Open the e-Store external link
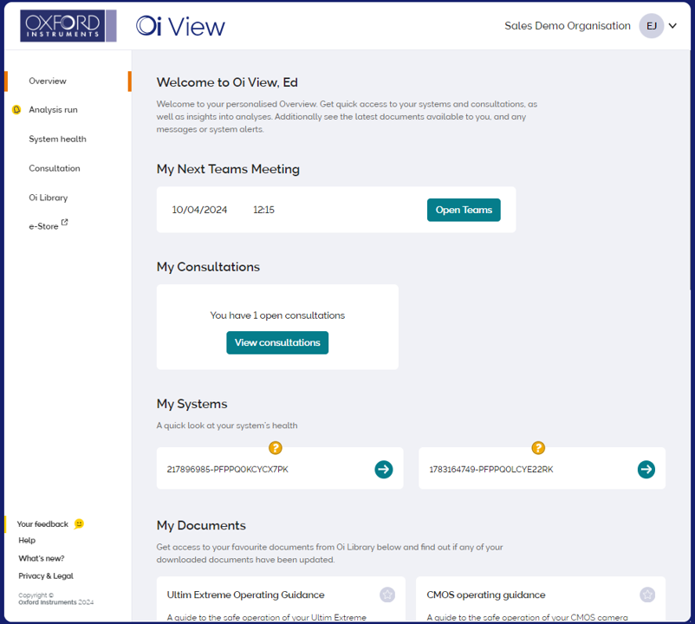Image resolution: width=695 pixels, height=624 pixels. click(48, 226)
